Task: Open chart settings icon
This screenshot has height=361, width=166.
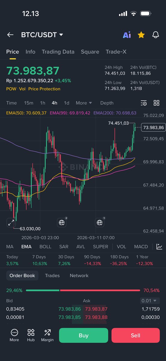Action: point(144,103)
